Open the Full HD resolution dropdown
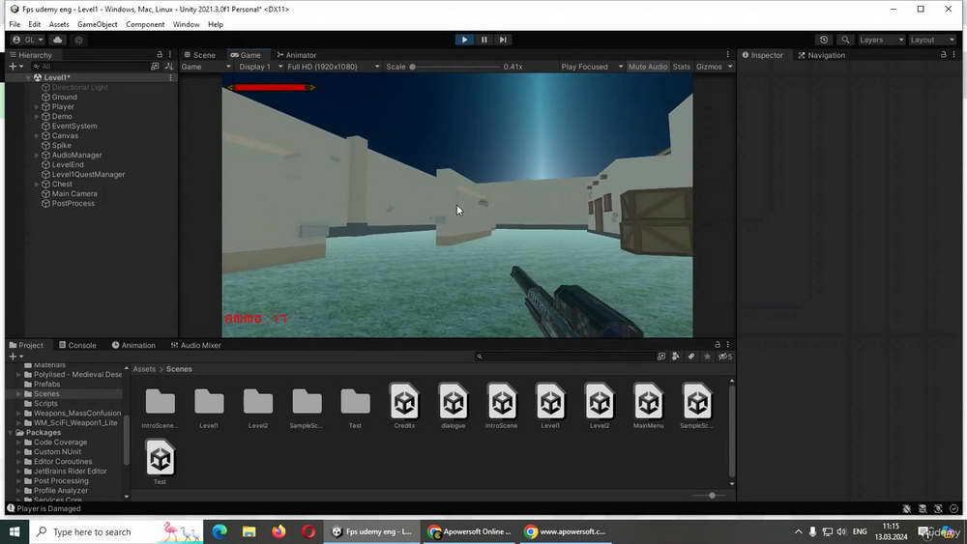Viewport: 967px width, 544px height. tap(334, 67)
